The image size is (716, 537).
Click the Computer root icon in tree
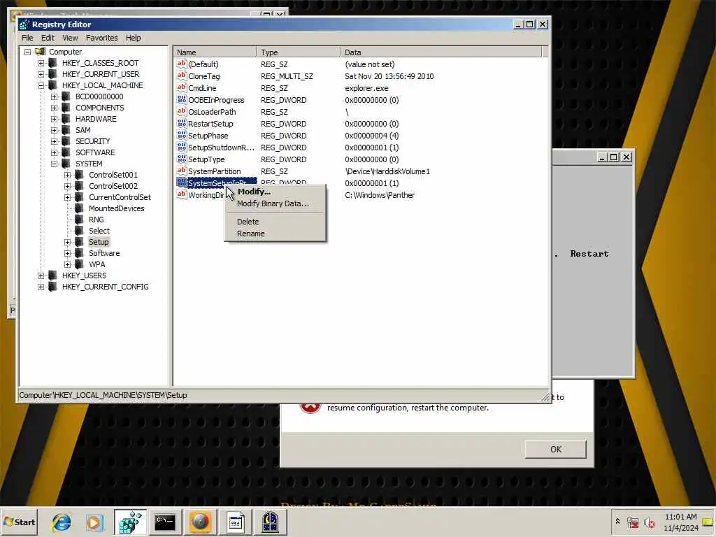41,52
